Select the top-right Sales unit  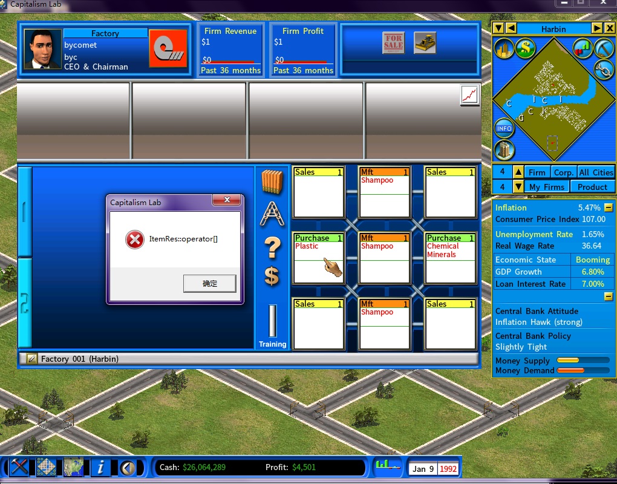click(450, 192)
